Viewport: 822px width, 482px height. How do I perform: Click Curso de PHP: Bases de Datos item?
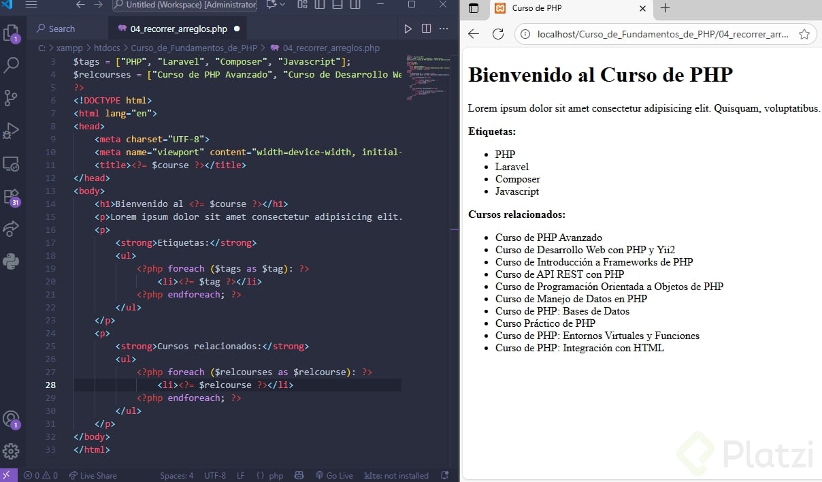[562, 311]
